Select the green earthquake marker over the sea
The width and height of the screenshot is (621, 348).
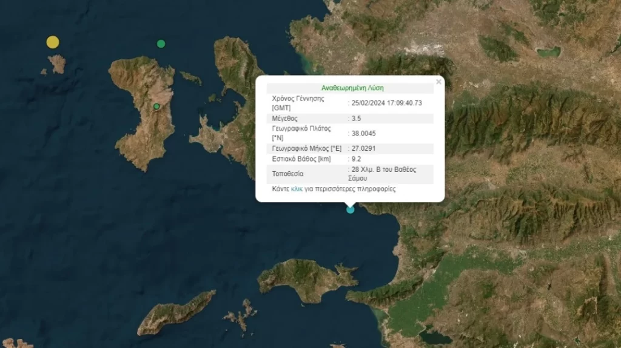161,44
